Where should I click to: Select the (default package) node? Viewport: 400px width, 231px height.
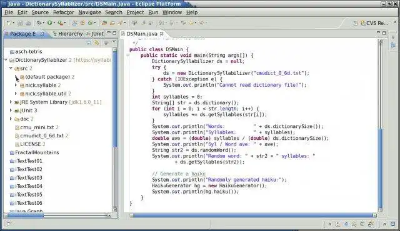coord(47,77)
